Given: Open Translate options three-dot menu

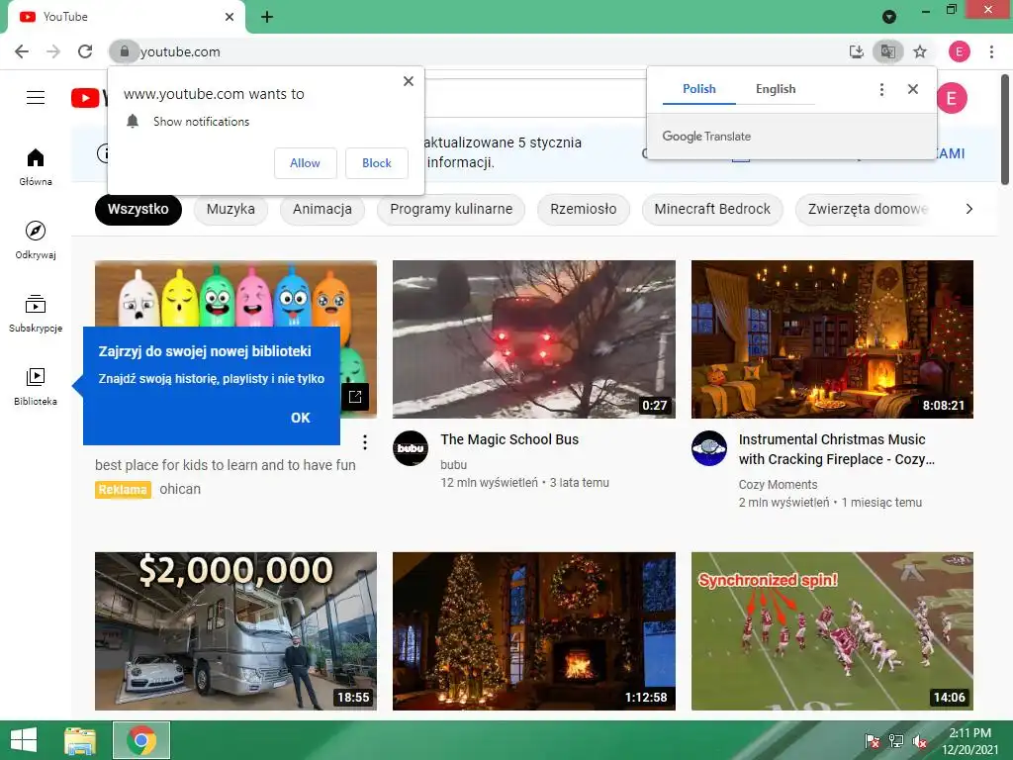Looking at the screenshot, I should coord(881,89).
